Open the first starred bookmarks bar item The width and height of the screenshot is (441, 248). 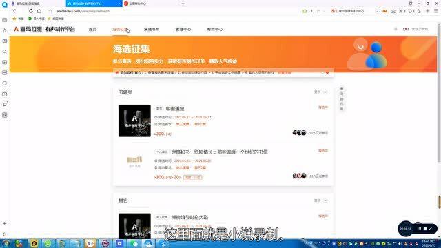pos(18,19)
